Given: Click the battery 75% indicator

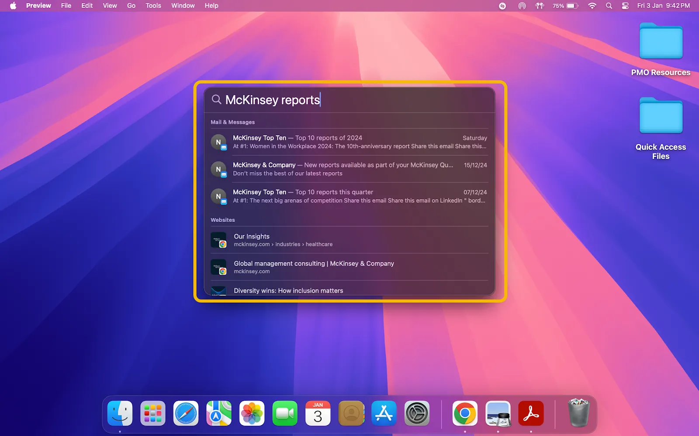Looking at the screenshot, I should (x=565, y=6).
